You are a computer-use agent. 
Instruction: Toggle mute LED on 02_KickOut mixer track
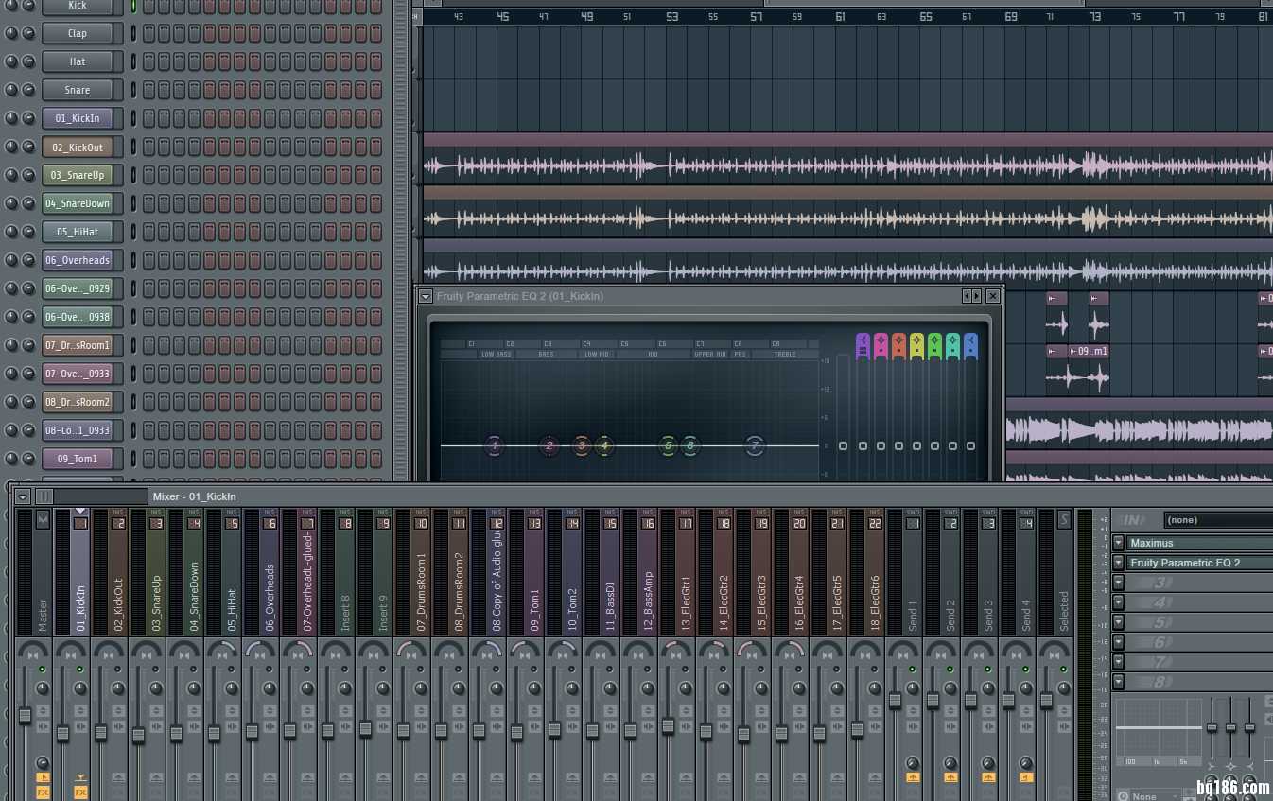coord(118,670)
